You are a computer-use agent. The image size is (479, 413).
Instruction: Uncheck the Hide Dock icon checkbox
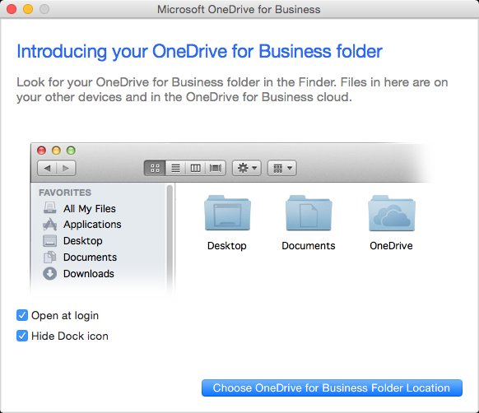pos(22,336)
